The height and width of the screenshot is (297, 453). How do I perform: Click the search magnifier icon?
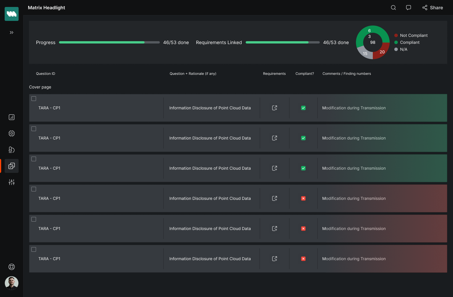[393, 8]
